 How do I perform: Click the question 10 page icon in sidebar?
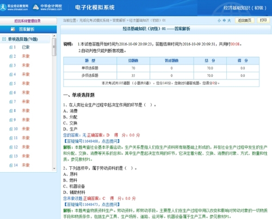tap(11, 129)
